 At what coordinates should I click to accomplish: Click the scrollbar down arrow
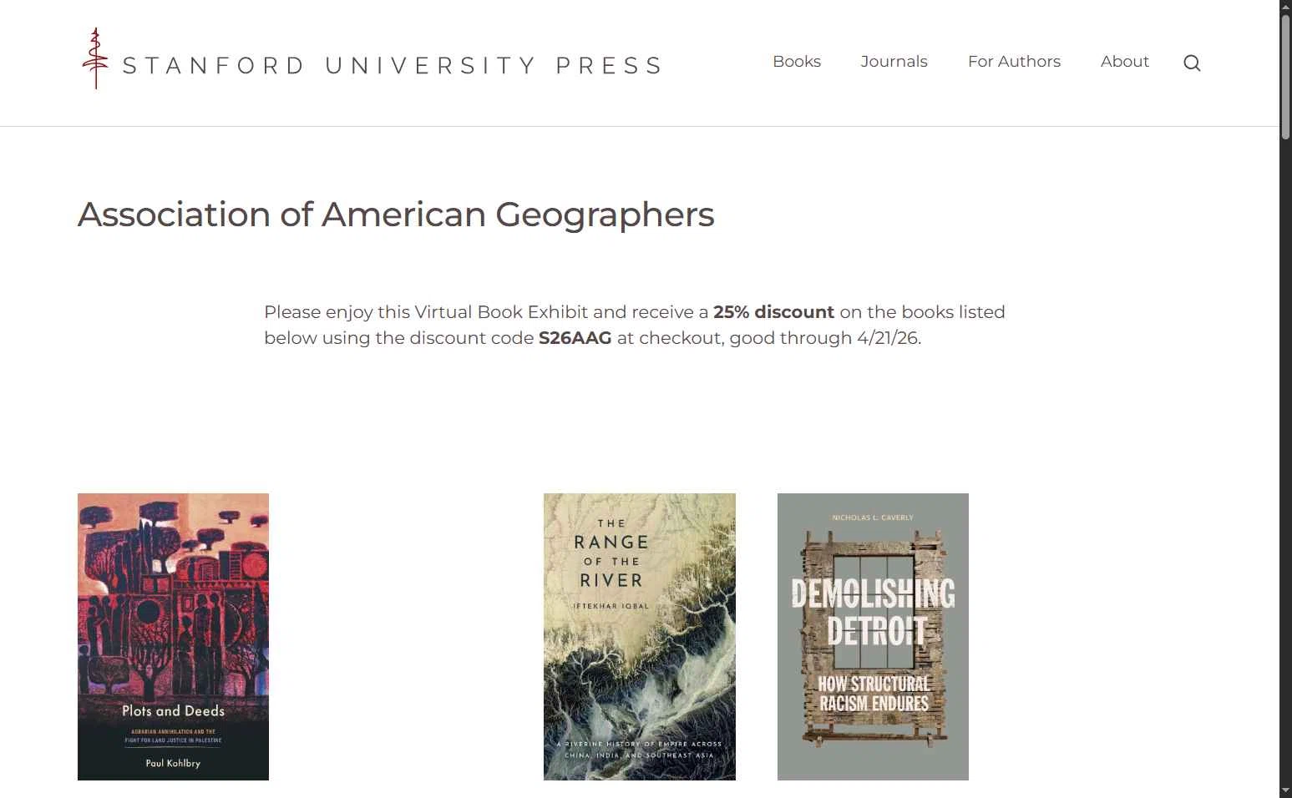click(1285, 790)
